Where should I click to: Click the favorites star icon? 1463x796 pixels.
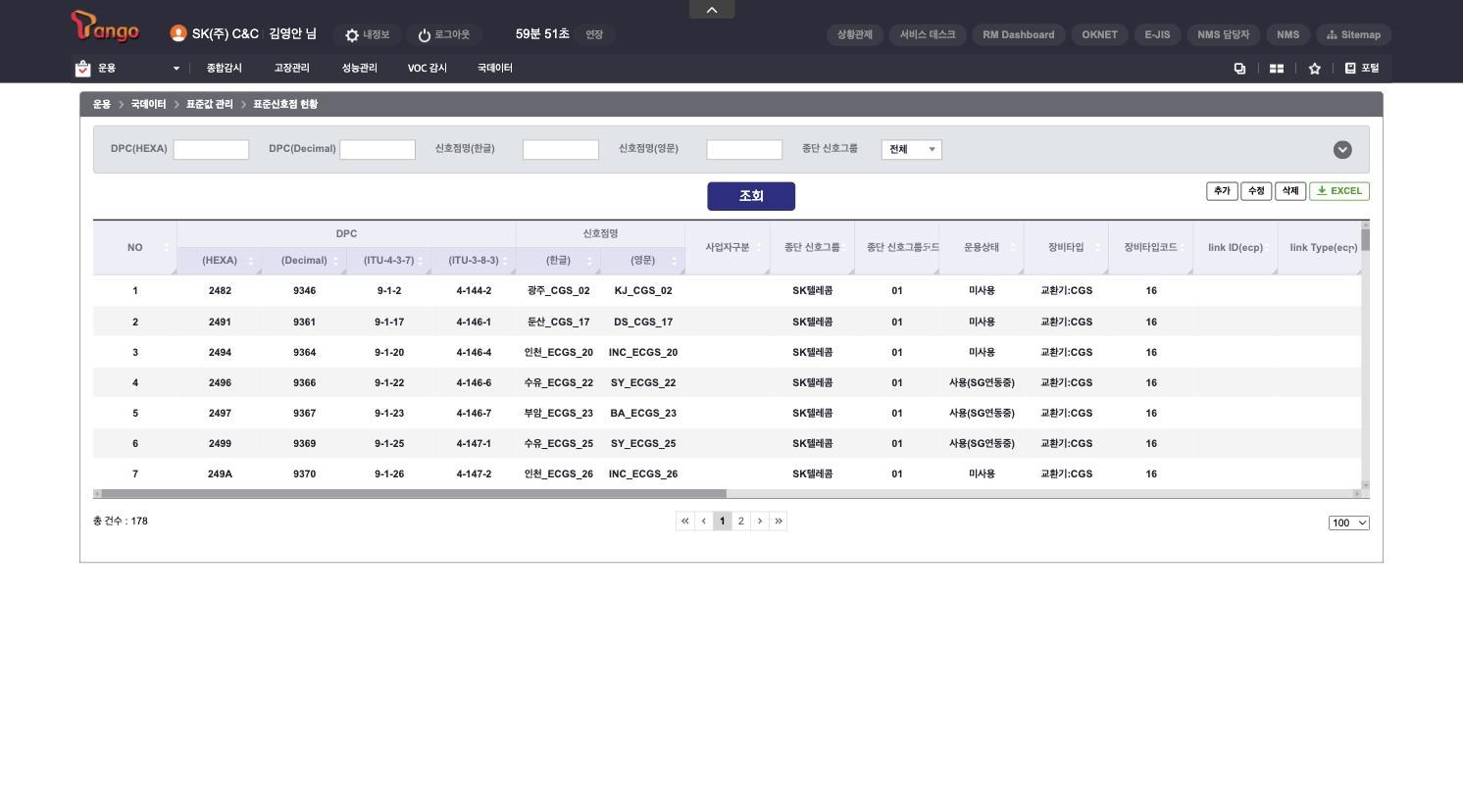click(x=1315, y=69)
